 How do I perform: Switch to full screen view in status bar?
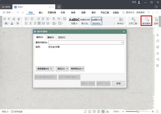(x=85, y=112)
